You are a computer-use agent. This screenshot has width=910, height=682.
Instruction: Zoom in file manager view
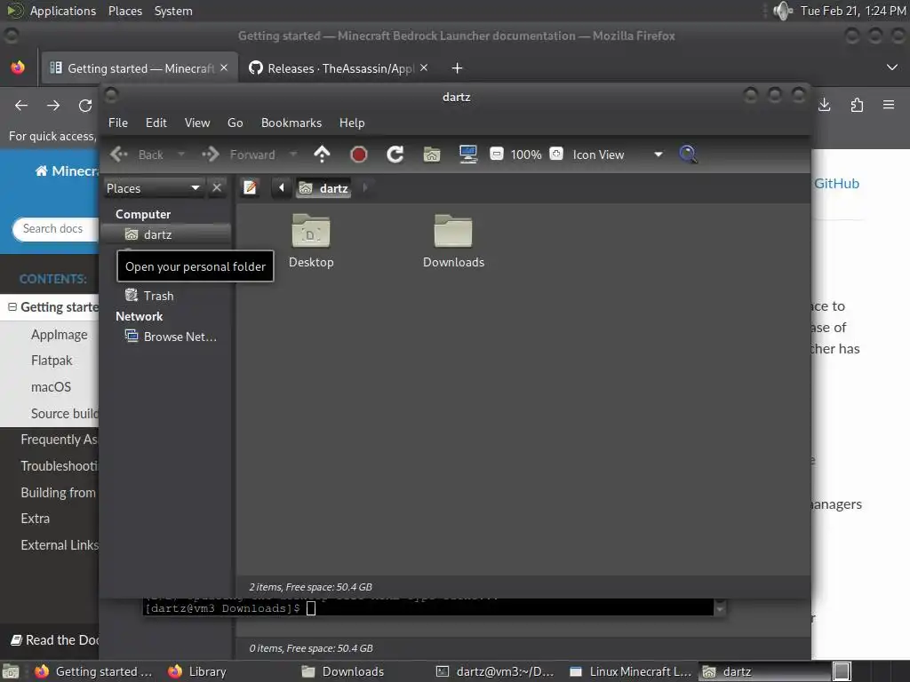point(556,154)
